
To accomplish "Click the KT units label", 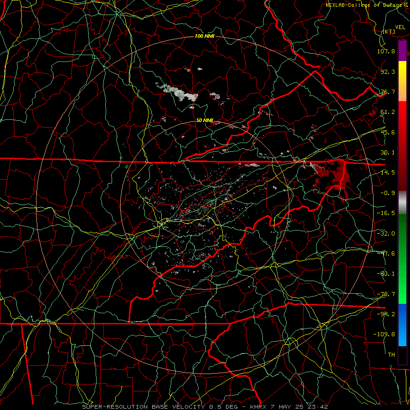I will click(389, 31).
